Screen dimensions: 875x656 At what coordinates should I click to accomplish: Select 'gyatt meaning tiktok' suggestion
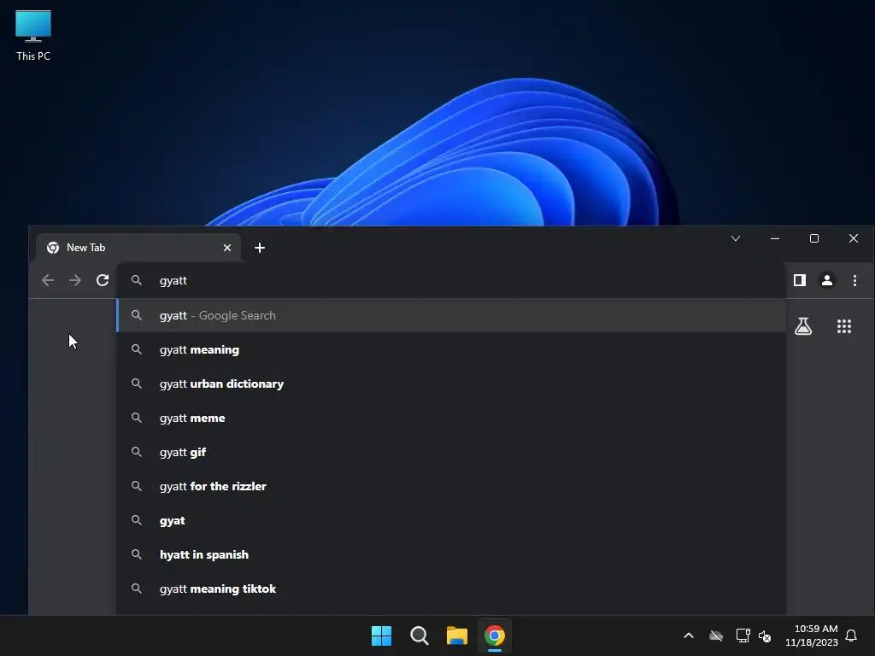tap(451, 589)
